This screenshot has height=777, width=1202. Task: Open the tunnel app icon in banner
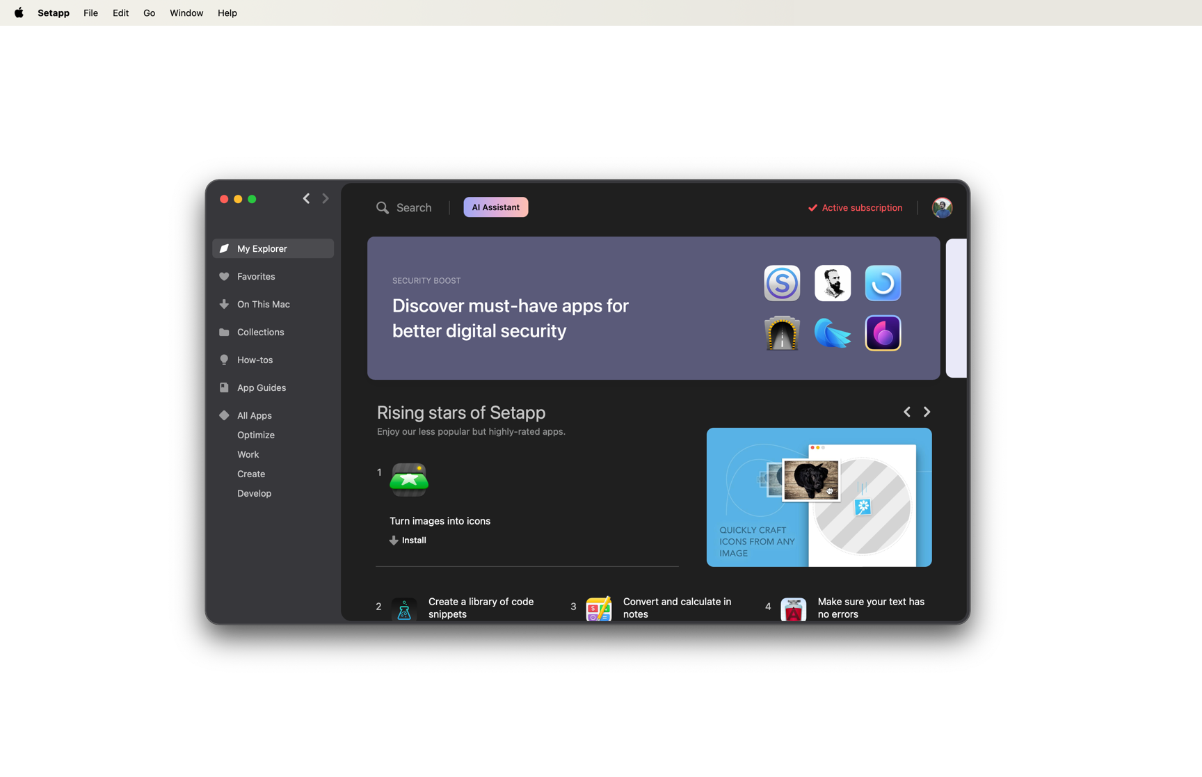pyautogui.click(x=782, y=333)
